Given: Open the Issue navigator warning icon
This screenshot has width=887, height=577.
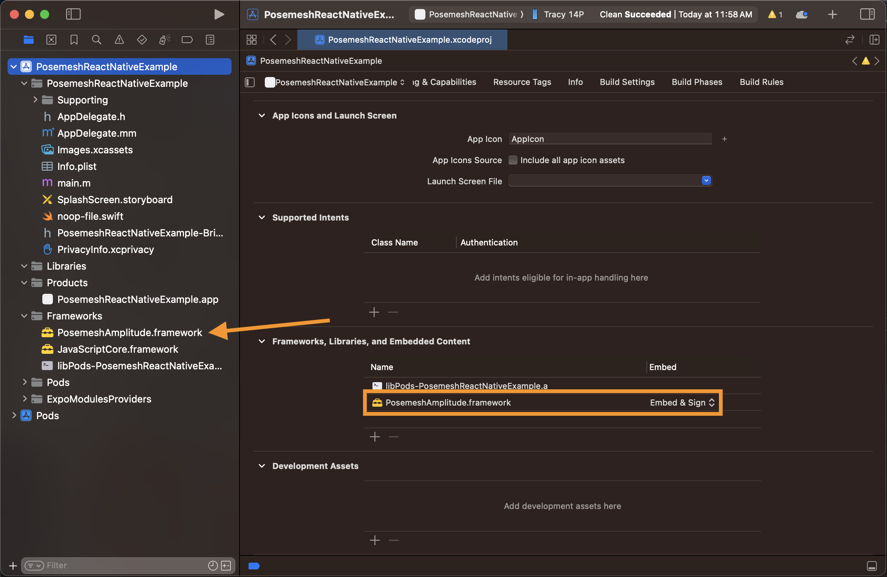Looking at the screenshot, I should 119,40.
